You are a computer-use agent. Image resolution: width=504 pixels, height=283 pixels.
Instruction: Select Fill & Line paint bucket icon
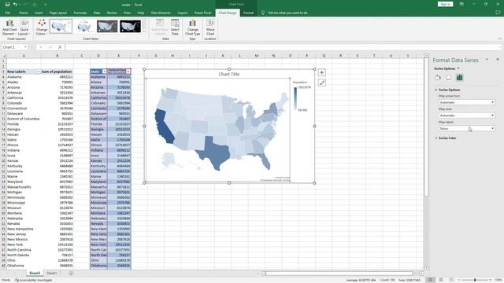[438, 77]
